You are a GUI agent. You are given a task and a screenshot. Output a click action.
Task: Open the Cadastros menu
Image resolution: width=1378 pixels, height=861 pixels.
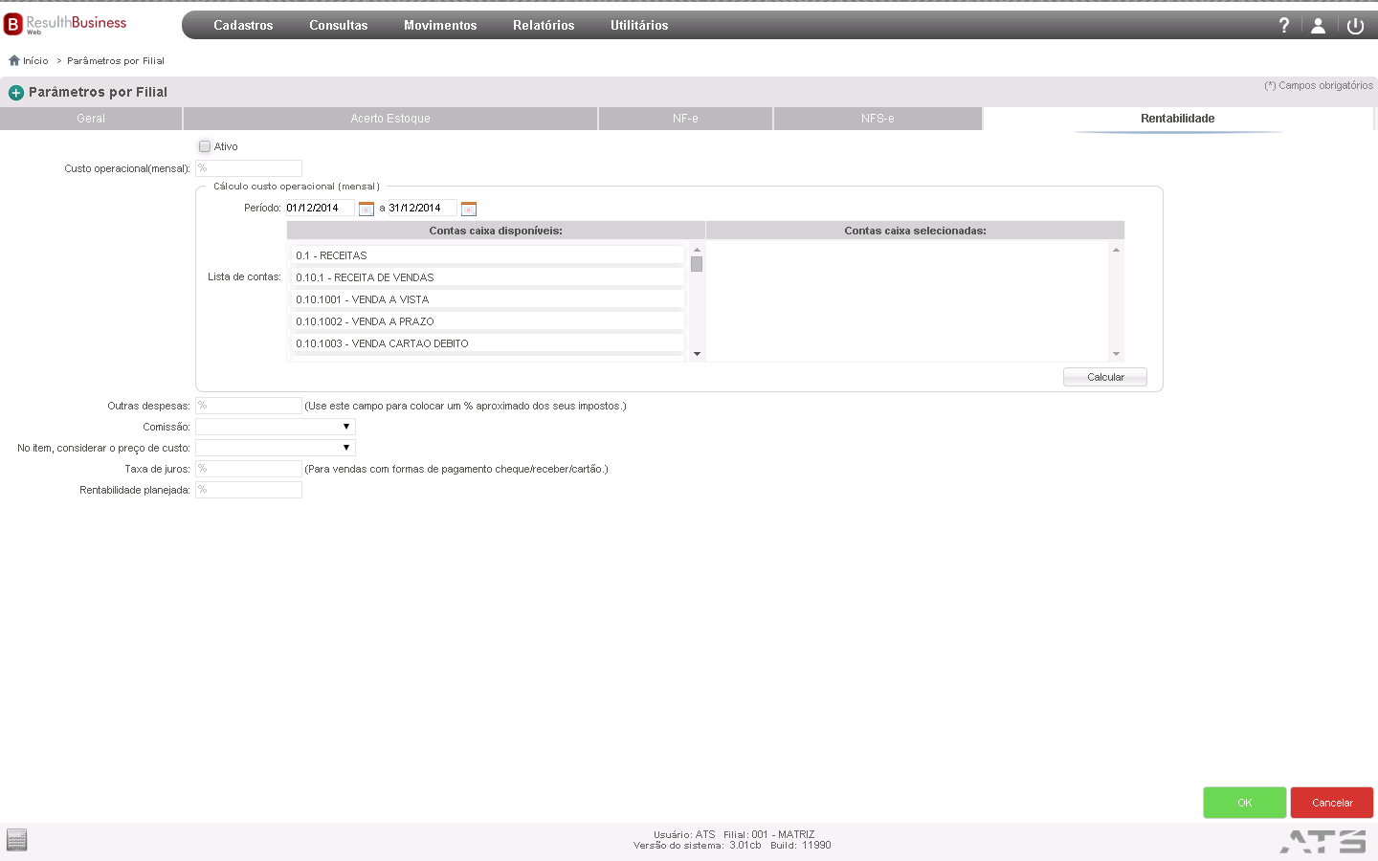pyautogui.click(x=243, y=25)
